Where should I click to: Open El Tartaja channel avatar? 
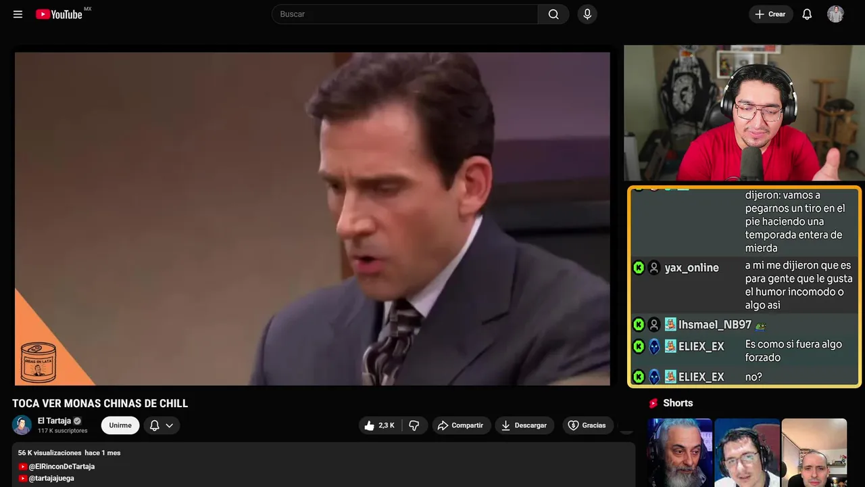point(22,425)
